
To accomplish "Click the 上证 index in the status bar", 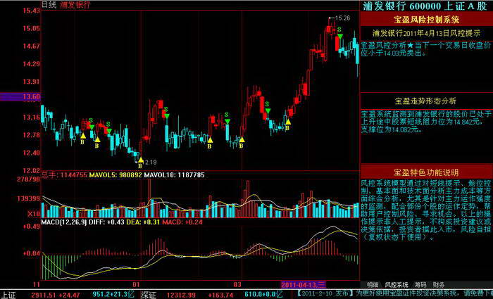I will 8,294.
